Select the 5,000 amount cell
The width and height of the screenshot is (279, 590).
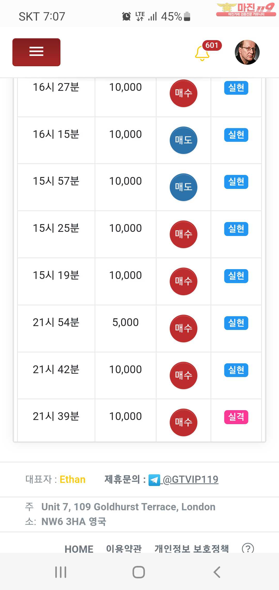click(x=126, y=322)
